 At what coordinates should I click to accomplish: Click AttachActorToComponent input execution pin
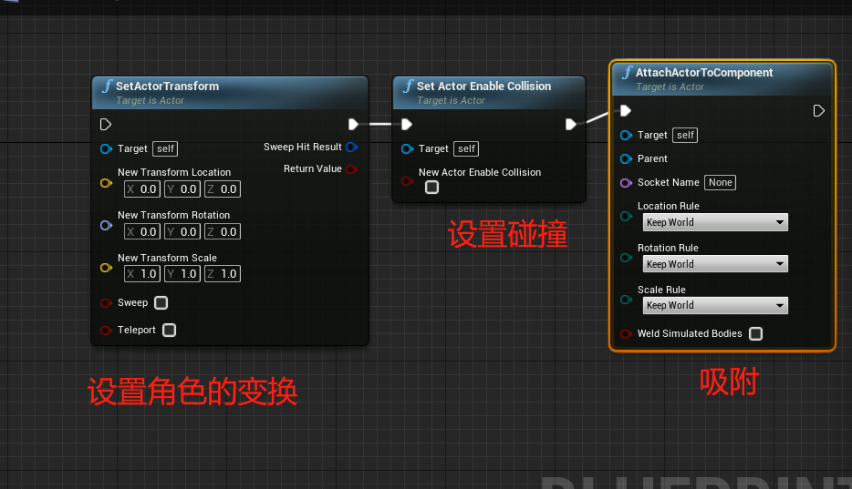[x=626, y=110]
